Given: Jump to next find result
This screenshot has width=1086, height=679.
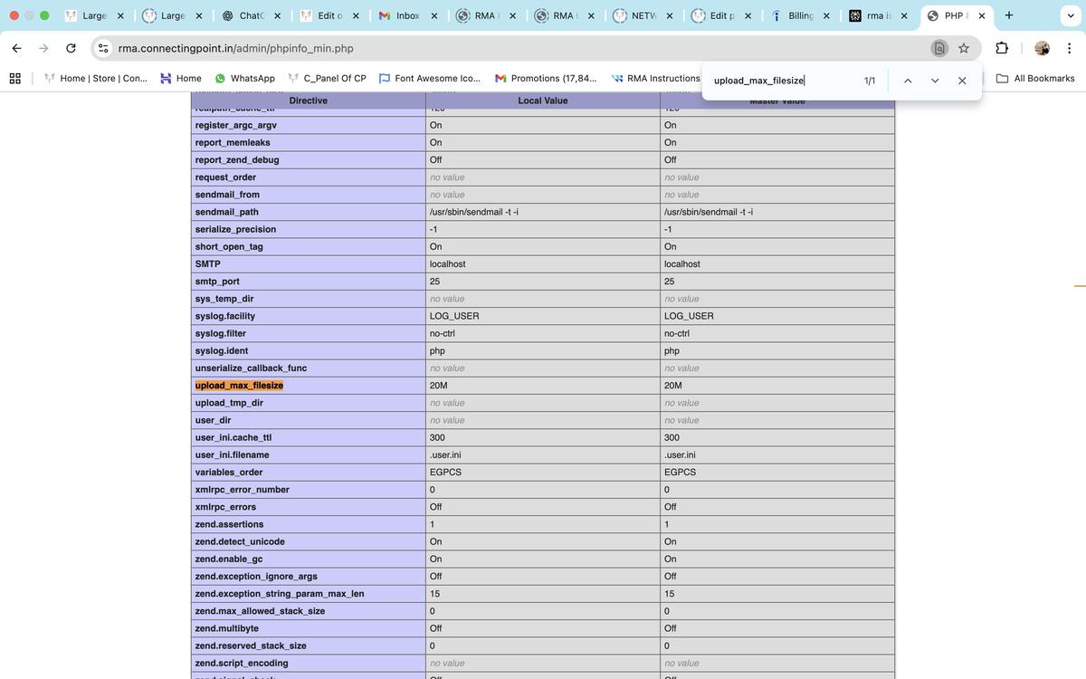Looking at the screenshot, I should [935, 81].
